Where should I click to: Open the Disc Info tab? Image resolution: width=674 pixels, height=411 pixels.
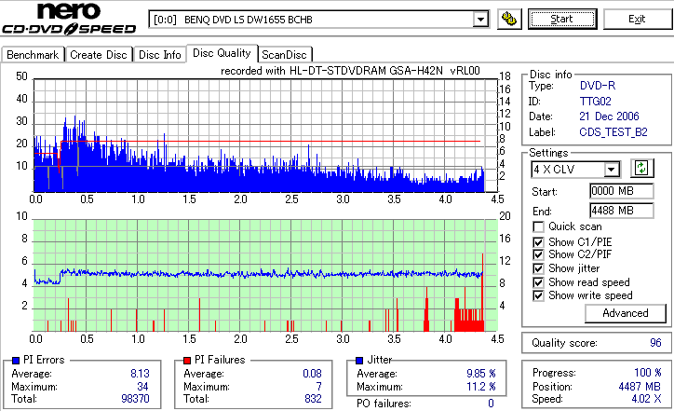160,55
